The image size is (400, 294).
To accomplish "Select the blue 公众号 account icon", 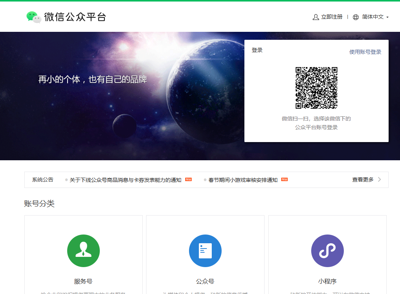I will [205, 251].
